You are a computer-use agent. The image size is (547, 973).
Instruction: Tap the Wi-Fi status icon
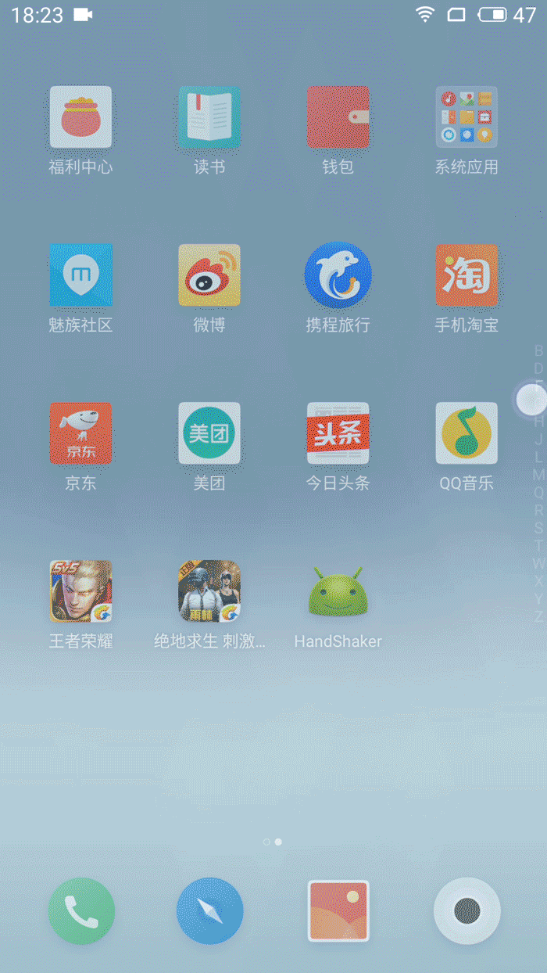[x=424, y=14]
